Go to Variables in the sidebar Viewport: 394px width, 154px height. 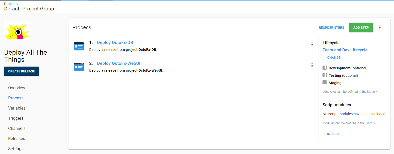(17, 108)
